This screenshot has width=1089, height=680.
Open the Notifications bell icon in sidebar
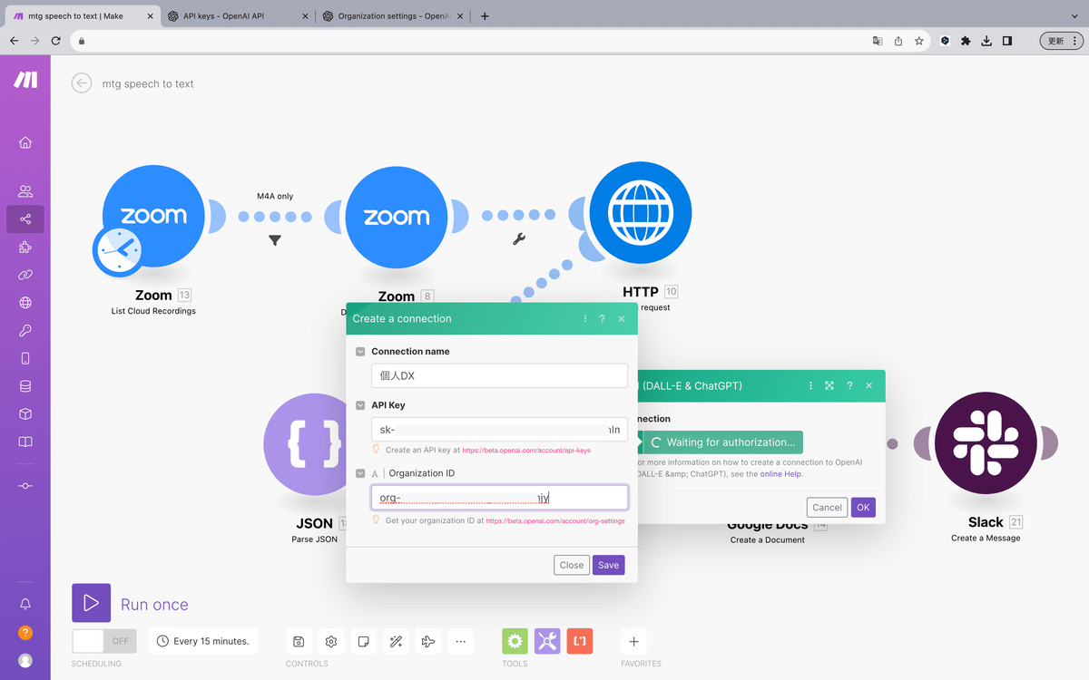coord(25,604)
